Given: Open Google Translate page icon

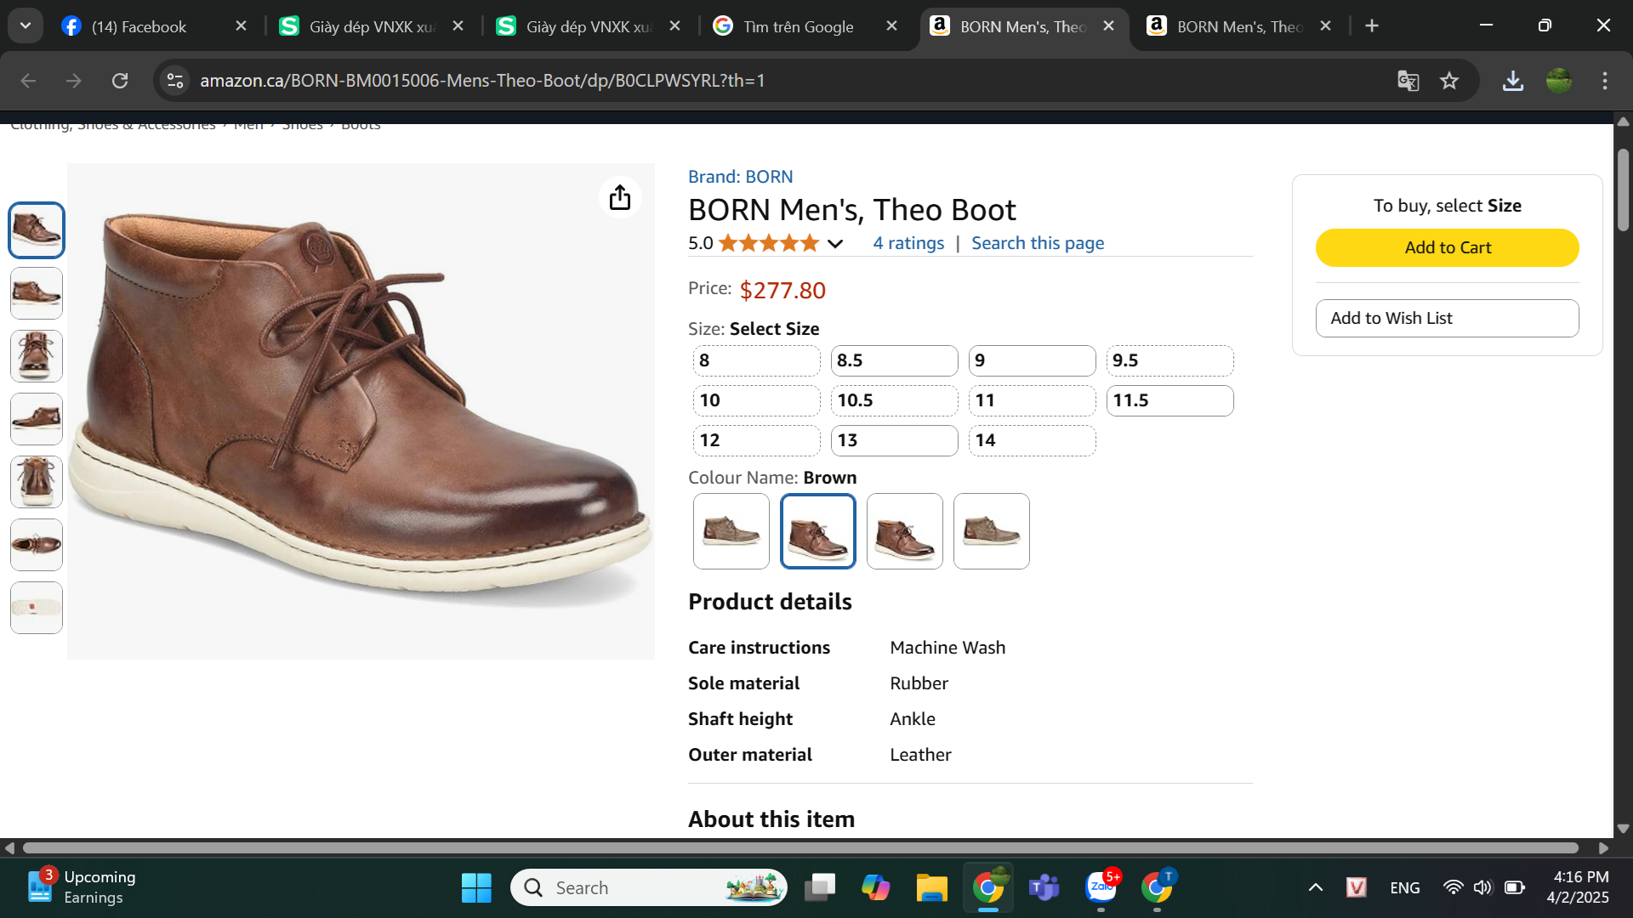Looking at the screenshot, I should click(x=1408, y=81).
